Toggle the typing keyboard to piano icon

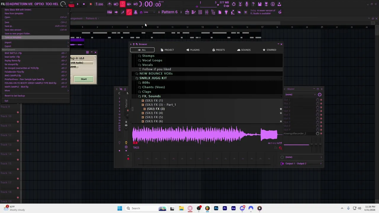coord(110,12)
